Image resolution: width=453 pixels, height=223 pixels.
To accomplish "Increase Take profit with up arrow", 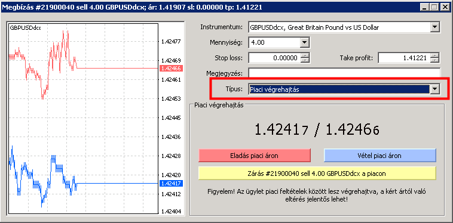I will coord(434,55).
